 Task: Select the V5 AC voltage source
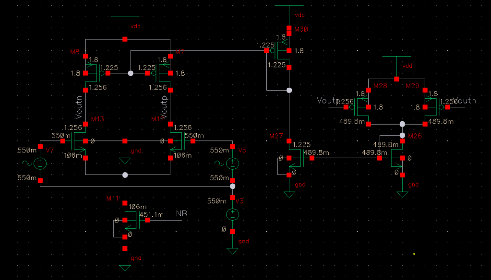tap(232, 163)
